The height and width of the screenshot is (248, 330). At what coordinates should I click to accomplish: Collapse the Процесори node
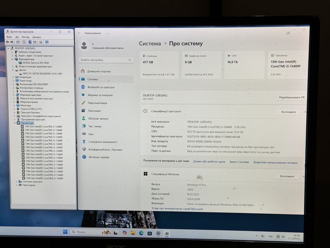(15, 123)
